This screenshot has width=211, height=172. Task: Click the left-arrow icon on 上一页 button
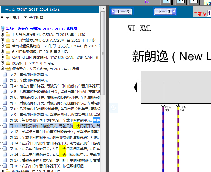[x=113, y=12]
